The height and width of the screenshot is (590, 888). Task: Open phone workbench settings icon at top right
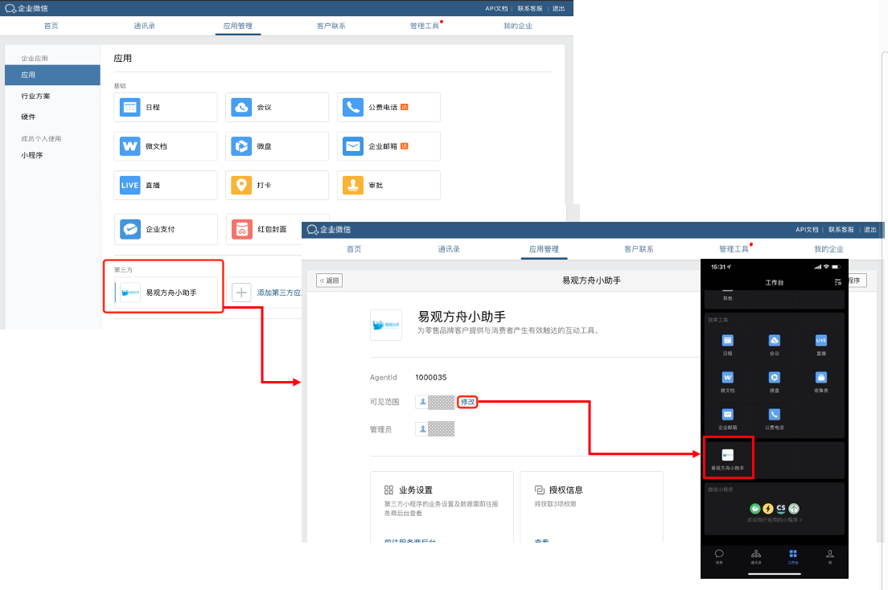(837, 282)
